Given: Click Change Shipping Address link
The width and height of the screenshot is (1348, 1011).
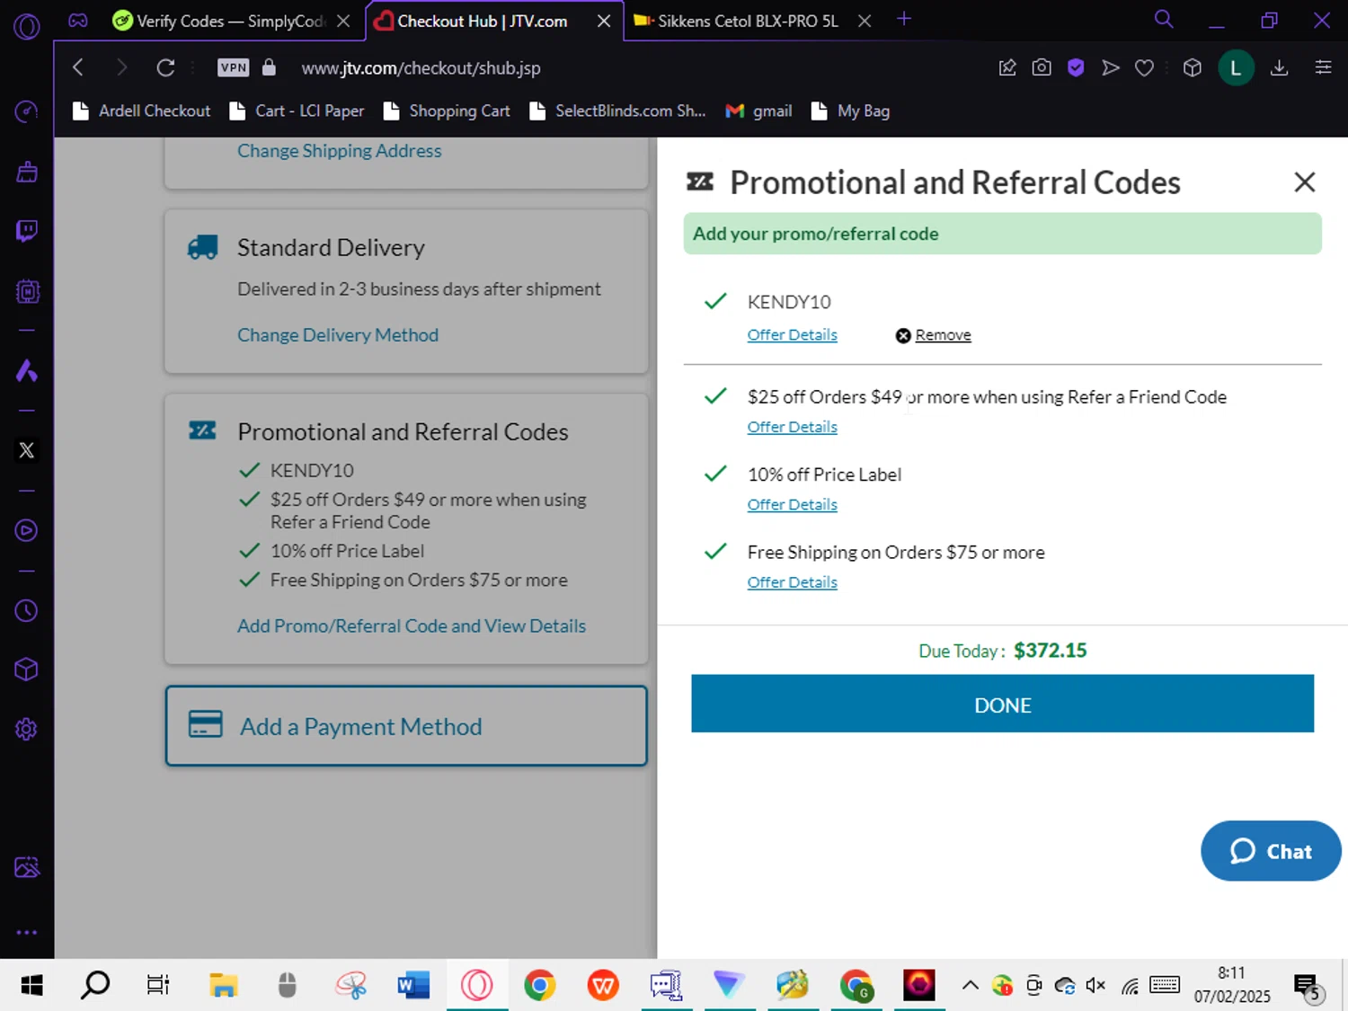Looking at the screenshot, I should 339,151.
